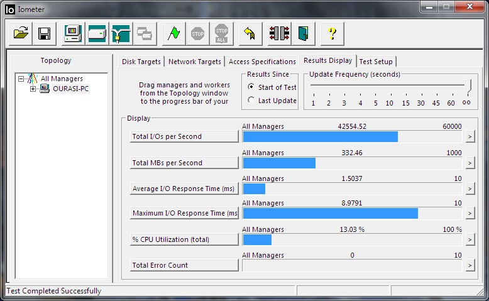The height and width of the screenshot is (301, 489).
Task: Switch to Disk Targets tab
Action: [141, 62]
